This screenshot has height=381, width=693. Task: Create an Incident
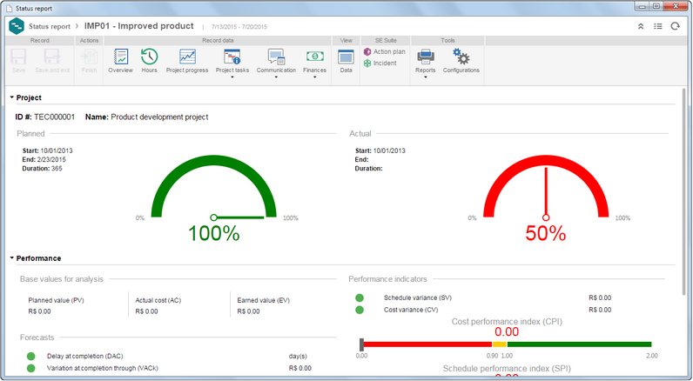click(380, 63)
